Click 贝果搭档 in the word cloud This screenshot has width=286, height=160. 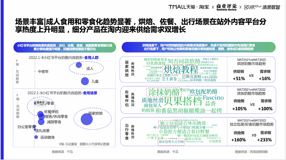click(x=183, y=101)
